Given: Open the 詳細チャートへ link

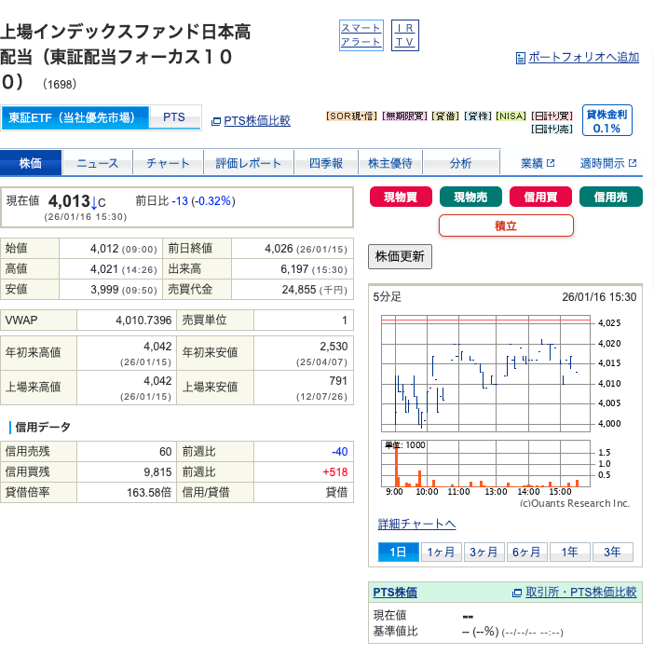Looking at the screenshot, I should [x=416, y=524].
